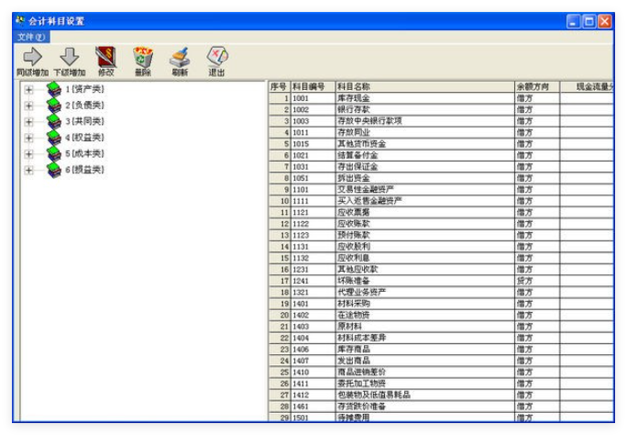The width and height of the screenshot is (627, 435).
Task: Click the book icon beside 1 [资产类]
Action: click(53, 89)
